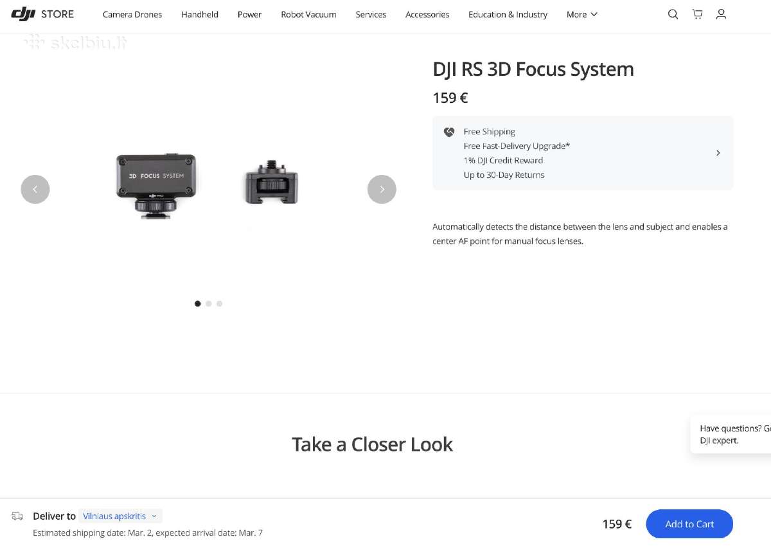This screenshot has height=546, width=771.
Task: Select the third carousel dot indicator
Action: tap(219, 304)
